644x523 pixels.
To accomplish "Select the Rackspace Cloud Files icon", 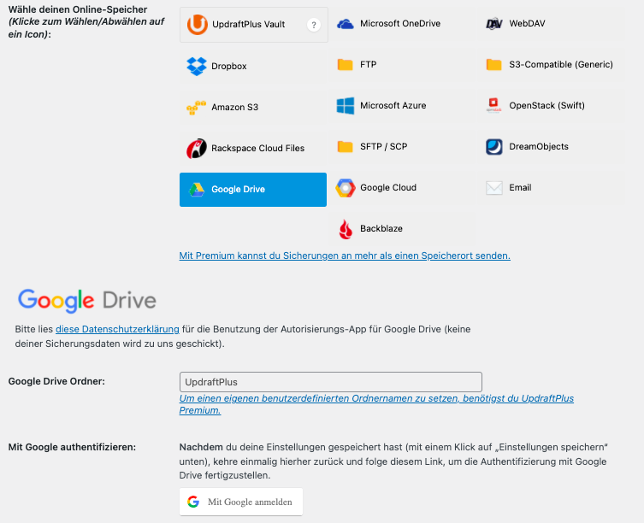I will [x=197, y=149].
